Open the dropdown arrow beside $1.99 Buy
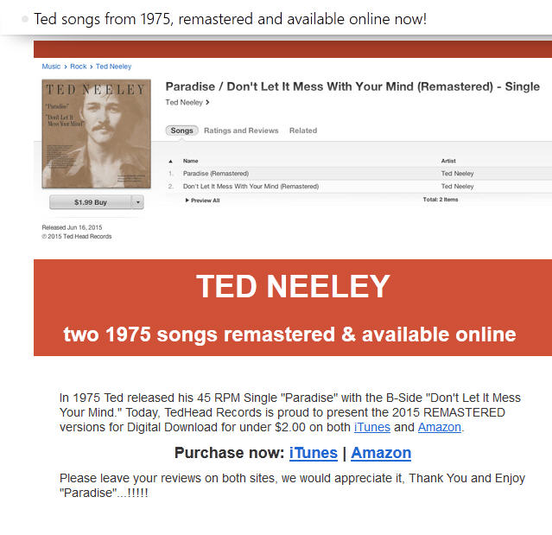Image resolution: width=552 pixels, height=535 pixels. [137, 202]
